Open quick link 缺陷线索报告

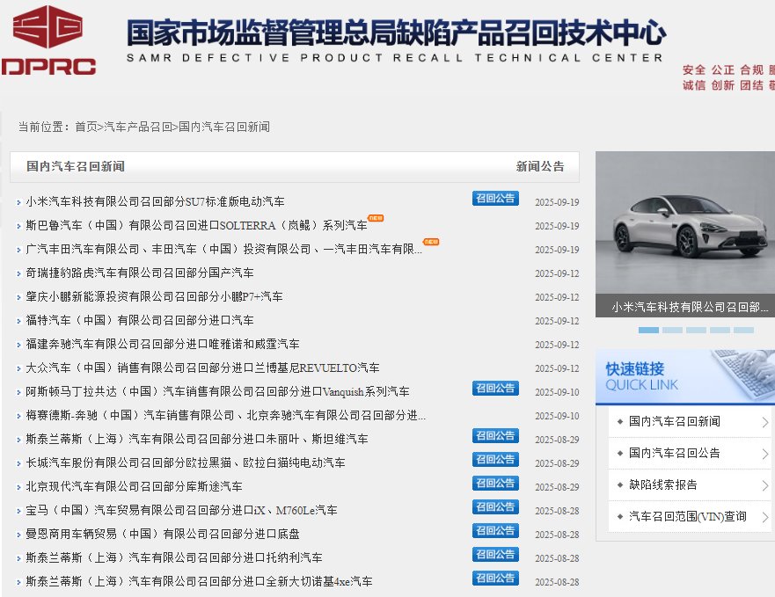point(662,484)
